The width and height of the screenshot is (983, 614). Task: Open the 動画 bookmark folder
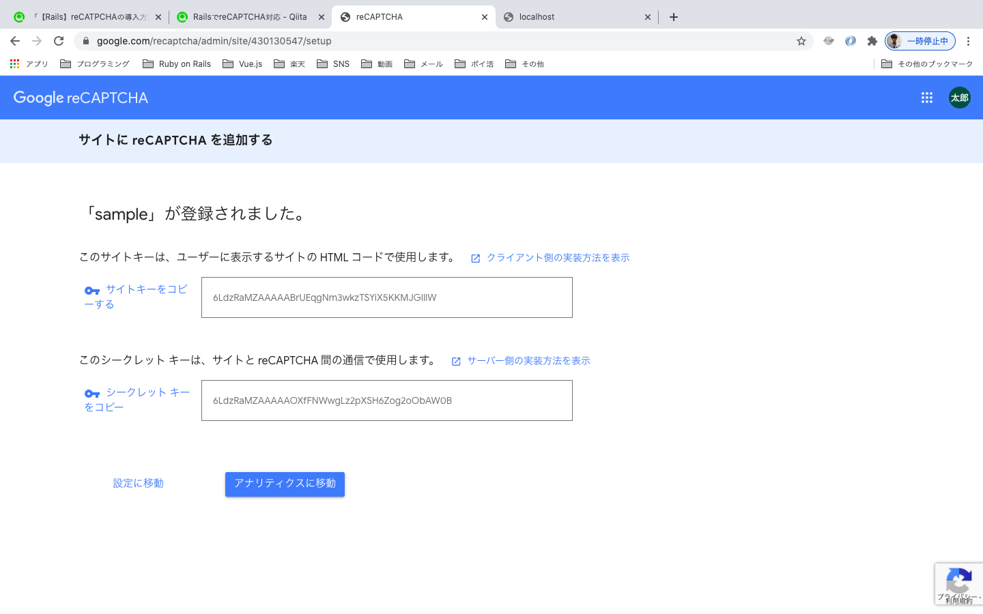(377, 64)
